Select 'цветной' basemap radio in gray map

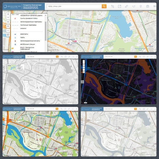click(17, 65)
